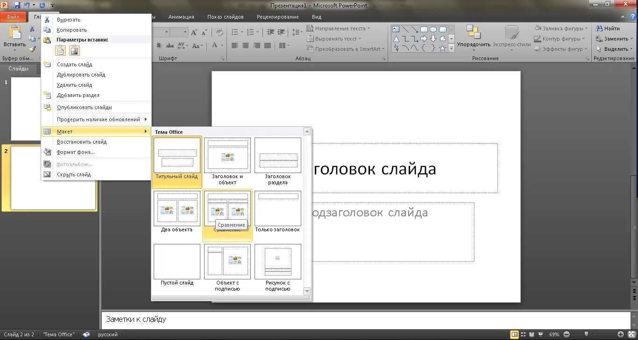Click the Replace button
The height and width of the screenshot is (340, 638).
tap(614, 39)
